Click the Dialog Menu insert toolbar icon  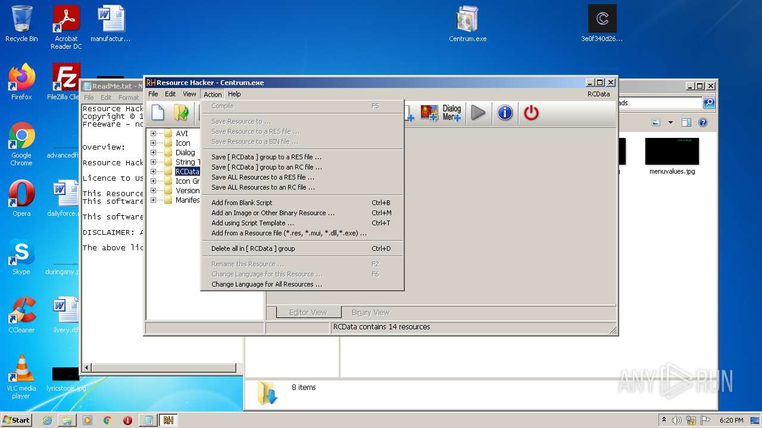[x=452, y=112]
